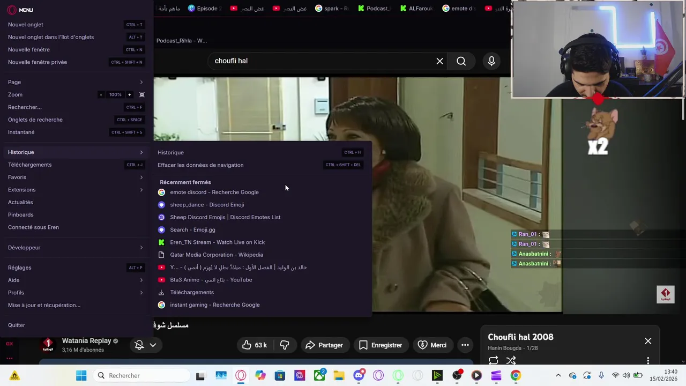The height and width of the screenshot is (386, 686).
Task: Open playlist three-dot options menu
Action: (648, 360)
